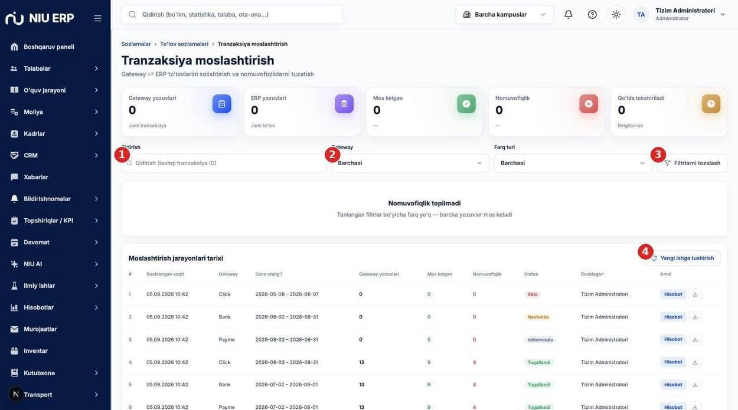738x410 pixels.
Task: Click the Ishlamoqda status badge
Action: tap(540, 340)
